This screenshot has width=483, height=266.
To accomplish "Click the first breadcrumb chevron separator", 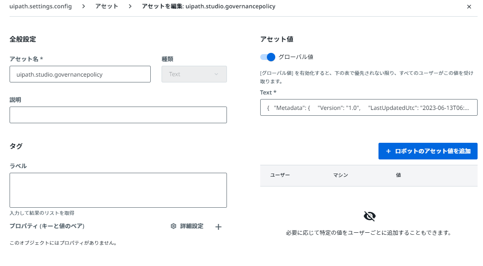I will click(83, 7).
